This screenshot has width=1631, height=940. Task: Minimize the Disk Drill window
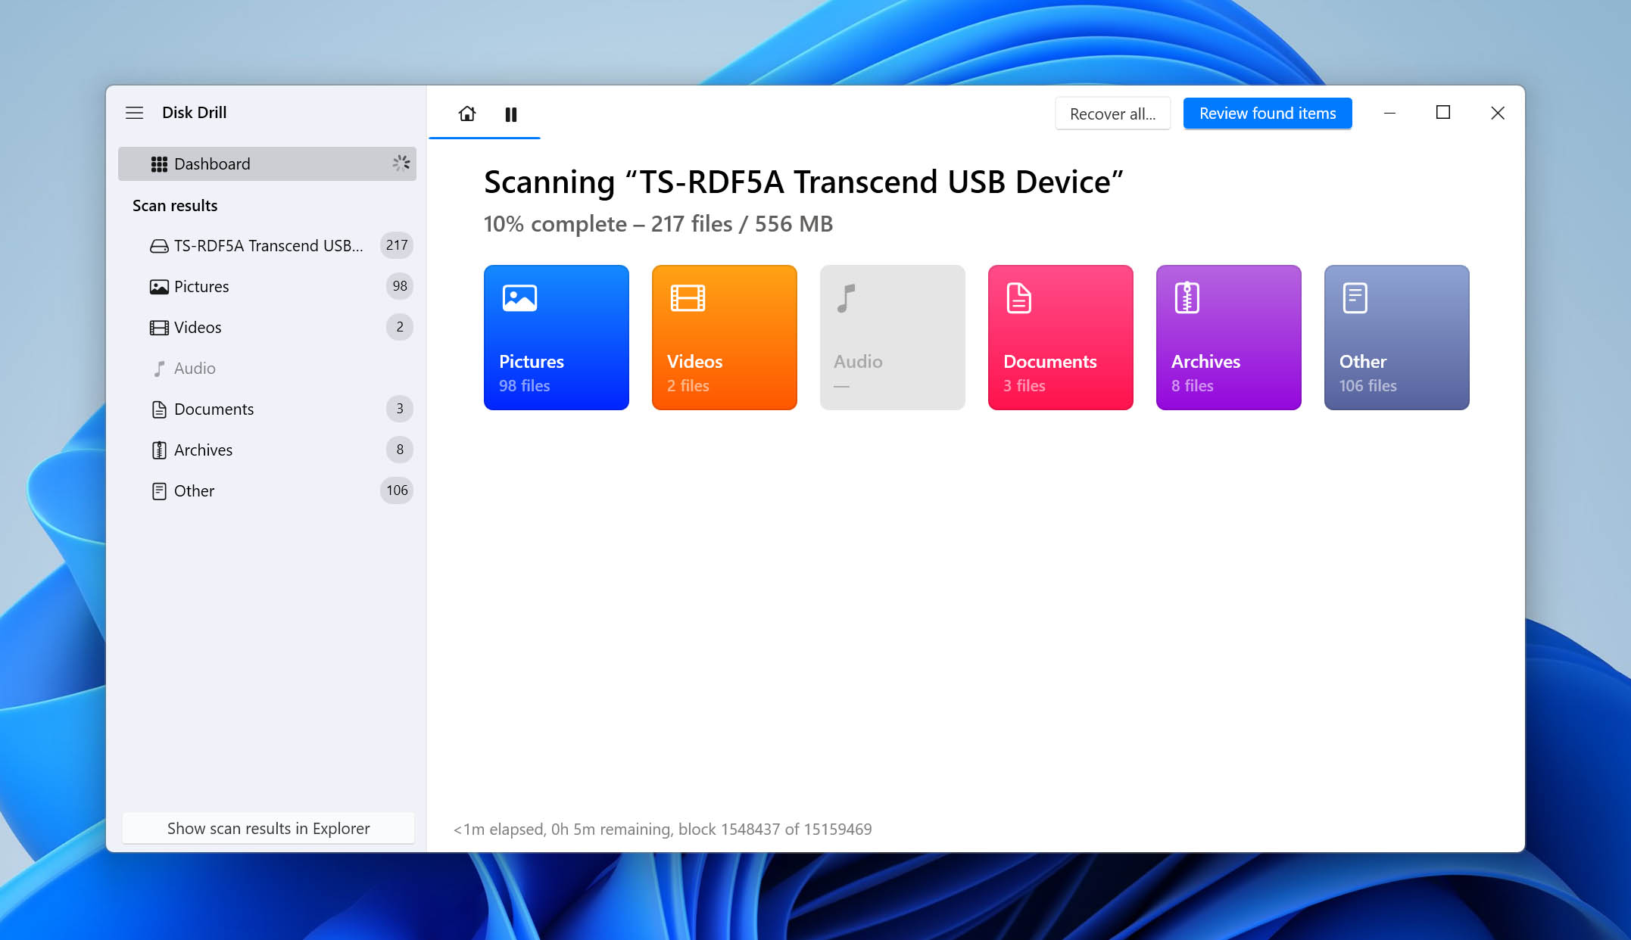[x=1389, y=113]
